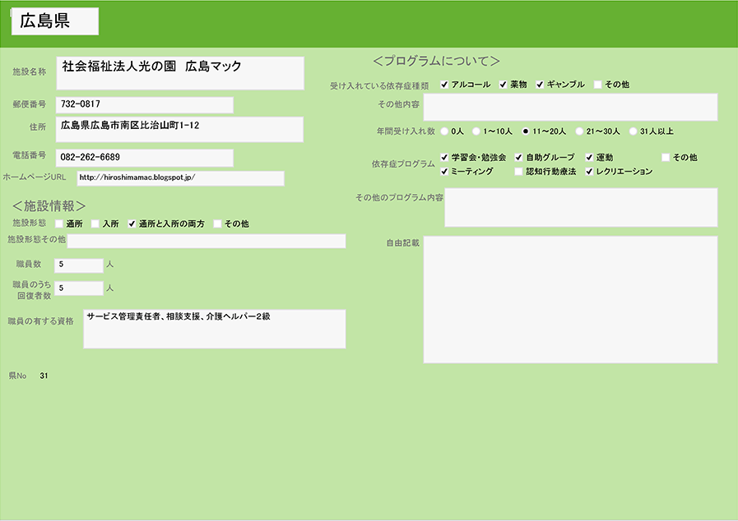738x521 pixels.
Task: Select the 0人 radio button
Action: (x=445, y=131)
